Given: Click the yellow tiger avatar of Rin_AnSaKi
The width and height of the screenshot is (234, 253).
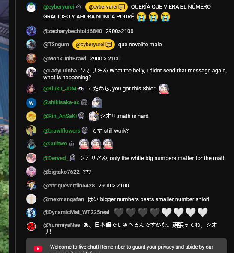Looking at the screenshot, I should (31, 117).
